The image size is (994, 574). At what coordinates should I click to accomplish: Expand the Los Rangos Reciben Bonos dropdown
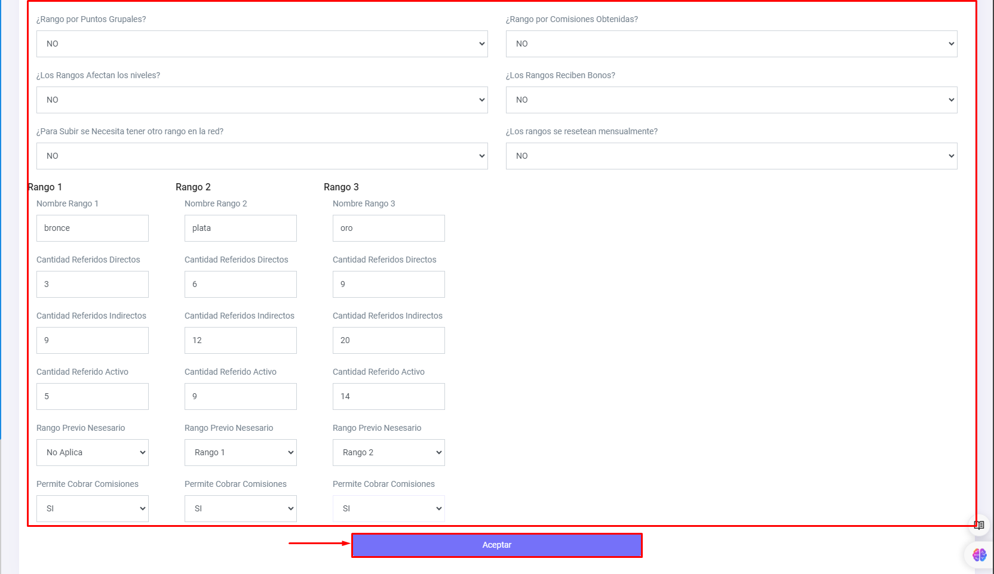731,100
